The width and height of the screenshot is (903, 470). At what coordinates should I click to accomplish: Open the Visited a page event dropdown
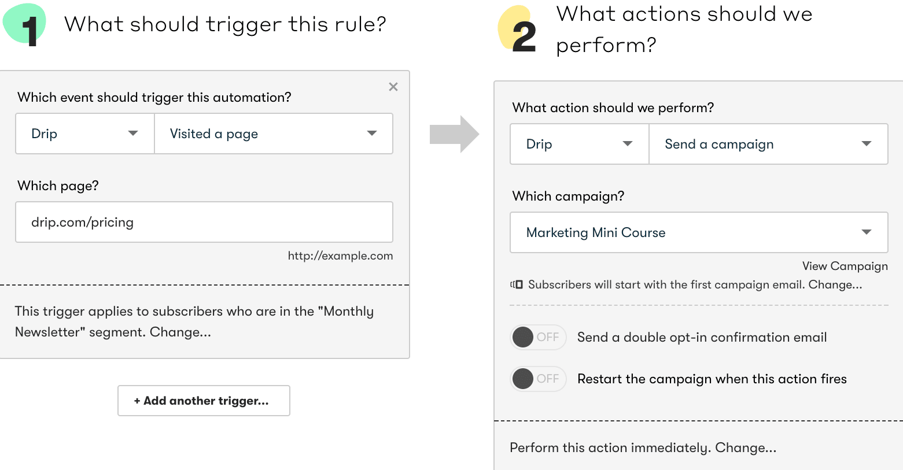point(274,134)
